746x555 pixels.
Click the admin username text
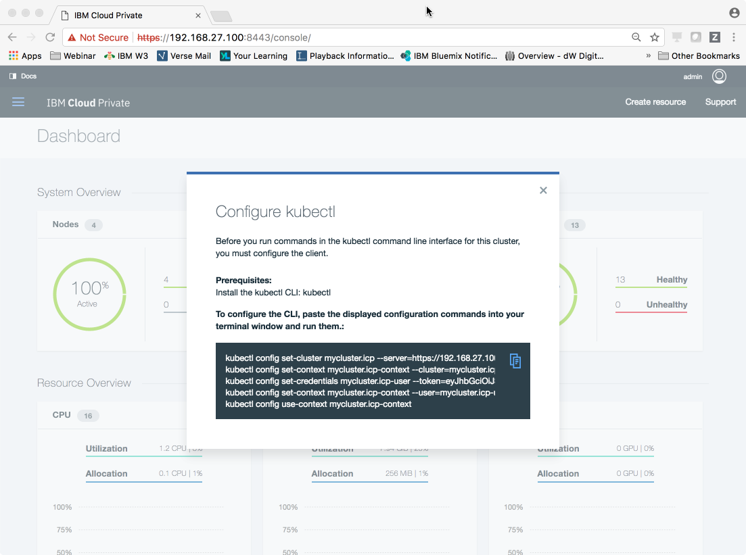(693, 76)
